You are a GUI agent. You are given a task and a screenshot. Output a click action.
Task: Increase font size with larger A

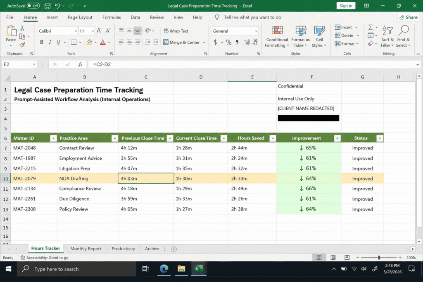pyautogui.click(x=99, y=31)
